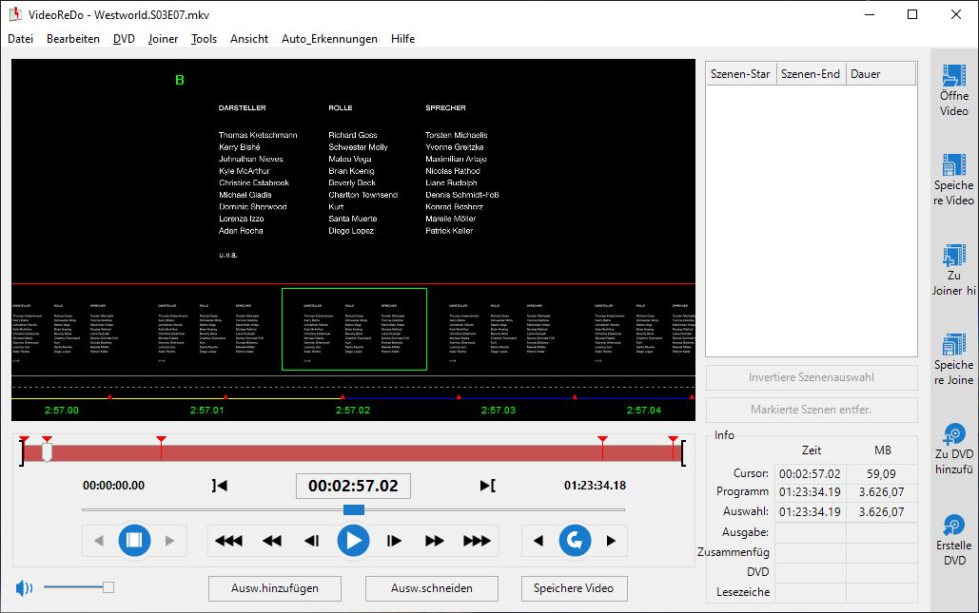This screenshot has height=613, width=979.
Task: Open the Hilfe menu
Action: 402,39
